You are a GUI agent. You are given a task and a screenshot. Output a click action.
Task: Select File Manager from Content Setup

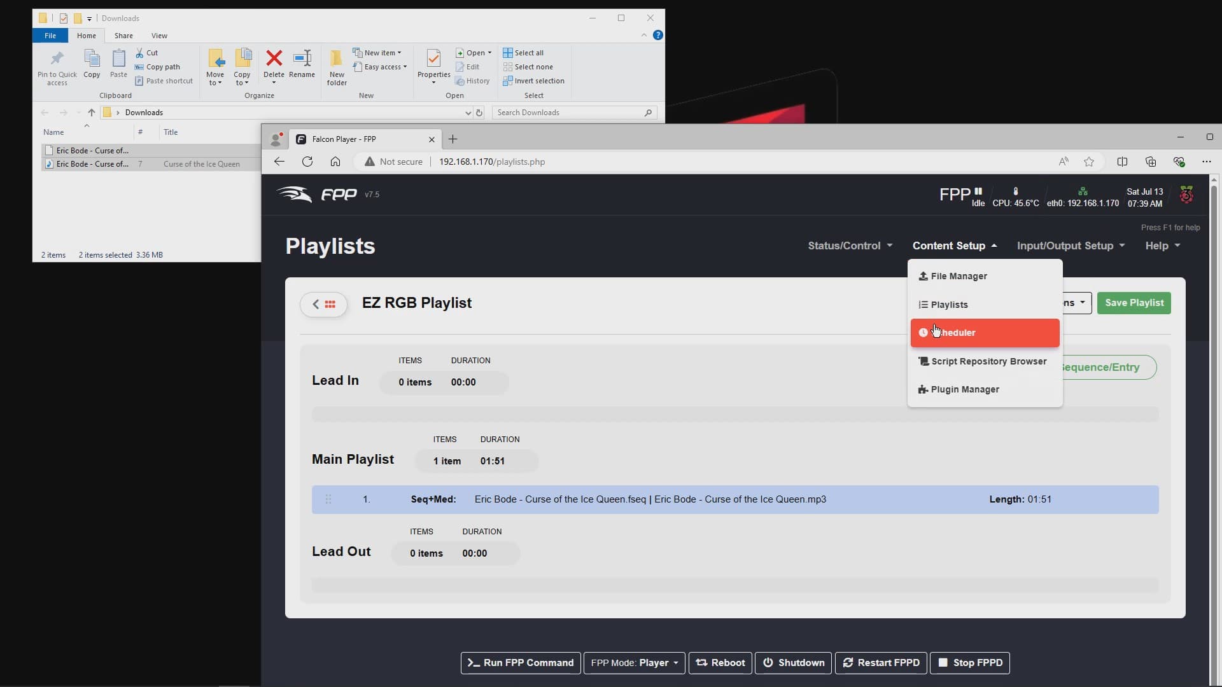click(985, 276)
